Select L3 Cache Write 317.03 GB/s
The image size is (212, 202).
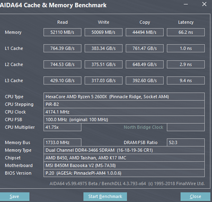[x=103, y=80]
